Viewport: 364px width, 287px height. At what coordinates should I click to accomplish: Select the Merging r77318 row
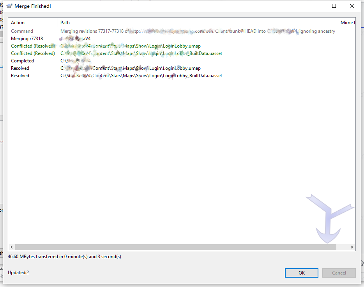(x=27, y=39)
